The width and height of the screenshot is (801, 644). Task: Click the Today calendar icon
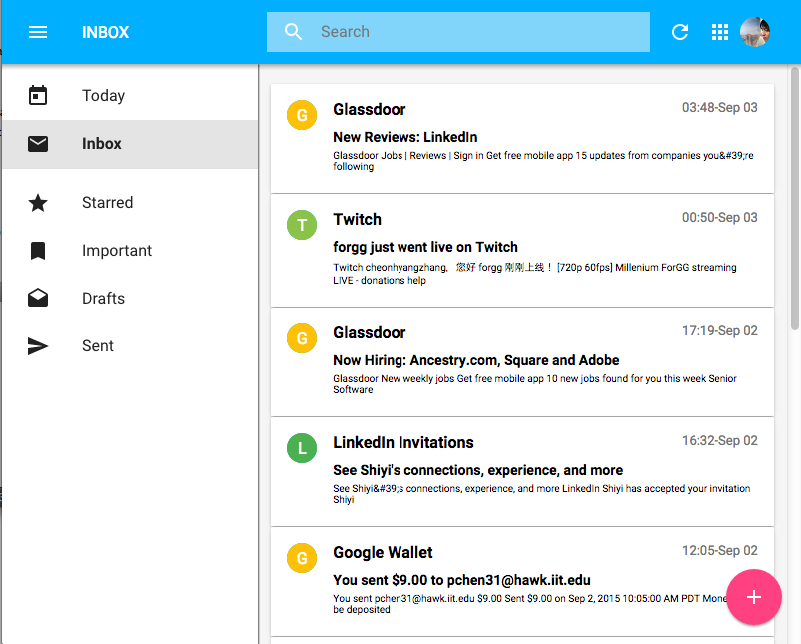pyautogui.click(x=38, y=95)
